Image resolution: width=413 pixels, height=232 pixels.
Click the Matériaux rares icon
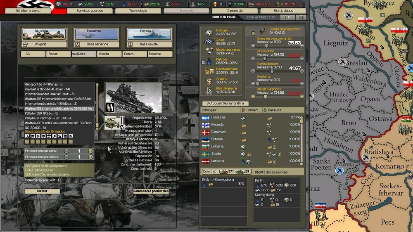click(209, 51)
